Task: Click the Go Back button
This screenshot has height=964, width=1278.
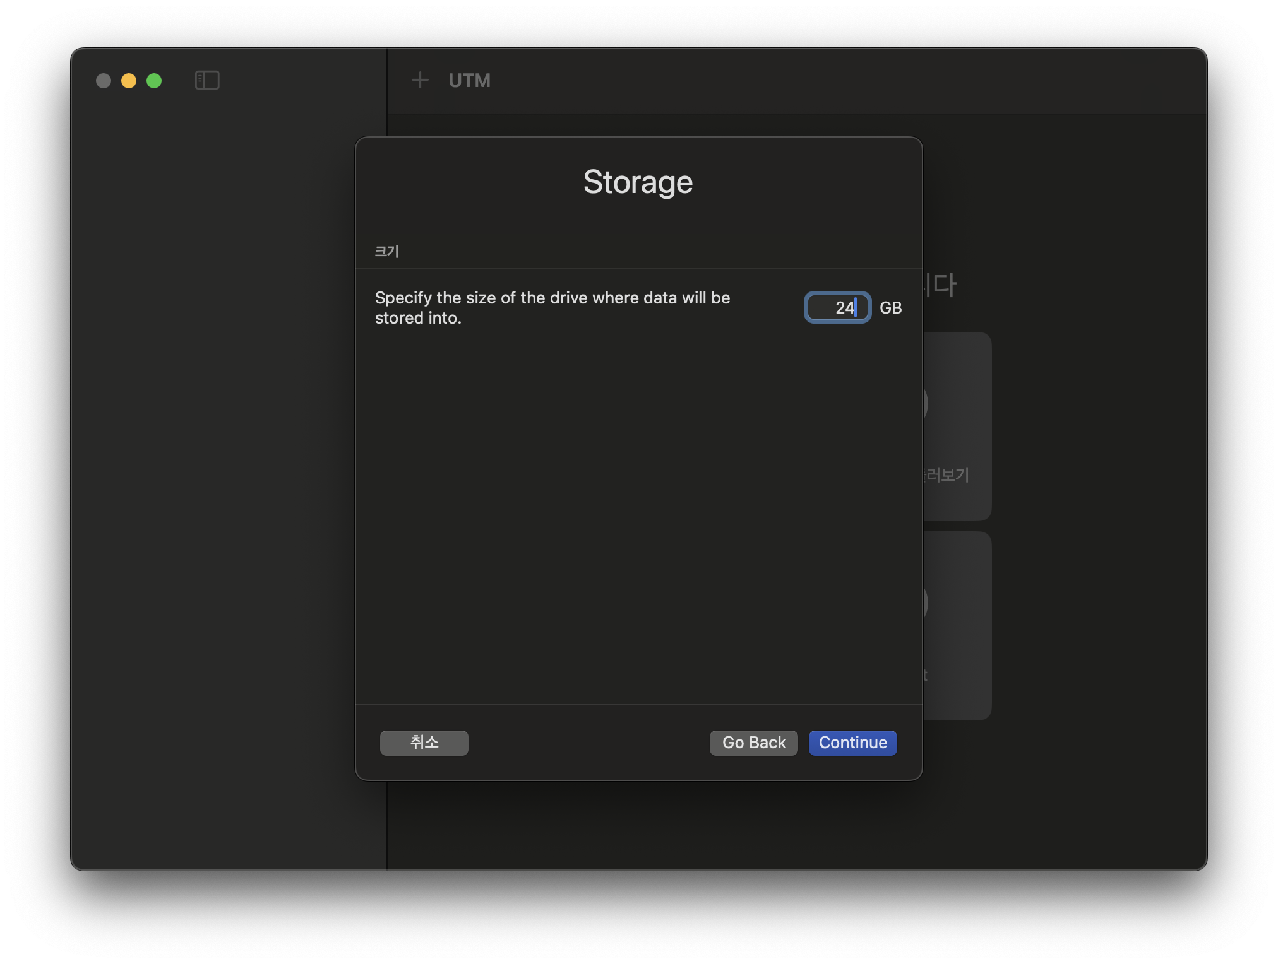Action: point(753,743)
